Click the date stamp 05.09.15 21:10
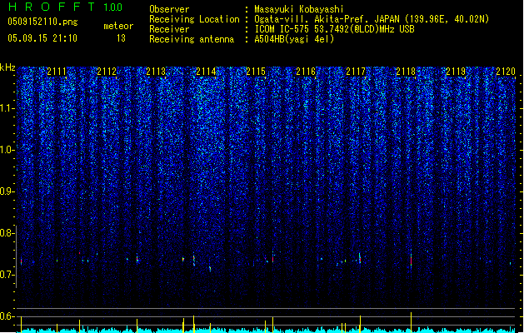The height and width of the screenshot is (333, 524). pos(42,38)
